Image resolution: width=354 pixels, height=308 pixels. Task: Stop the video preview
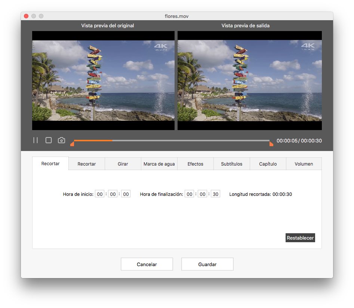[48, 140]
